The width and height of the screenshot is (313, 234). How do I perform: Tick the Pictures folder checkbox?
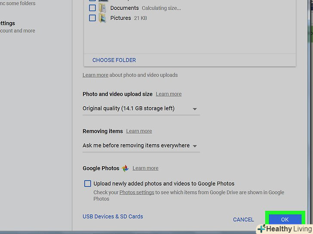[92, 18]
